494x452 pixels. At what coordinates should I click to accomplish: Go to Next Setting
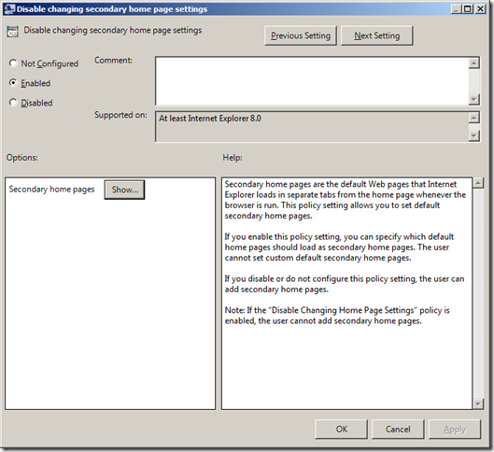coord(376,35)
